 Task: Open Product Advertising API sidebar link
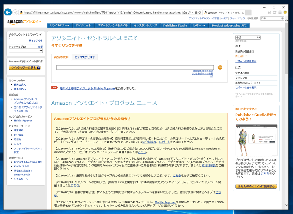pos(28,162)
